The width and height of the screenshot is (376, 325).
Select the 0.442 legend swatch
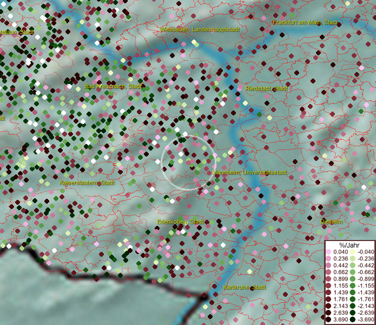tap(329, 265)
